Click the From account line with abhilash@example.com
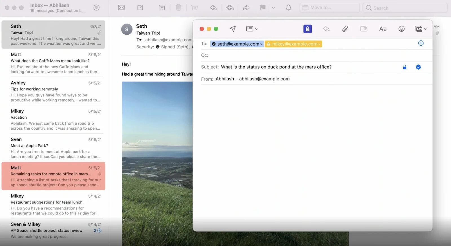Image resolution: width=451 pixels, height=246 pixels. click(x=253, y=79)
